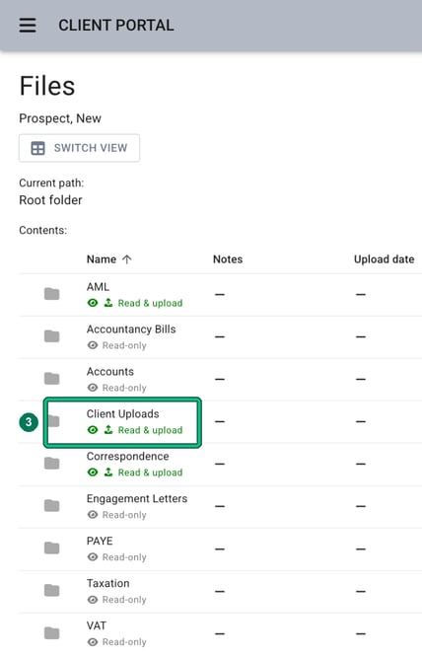422x657 pixels.
Task: Click the AML folder name
Action: [x=98, y=287]
